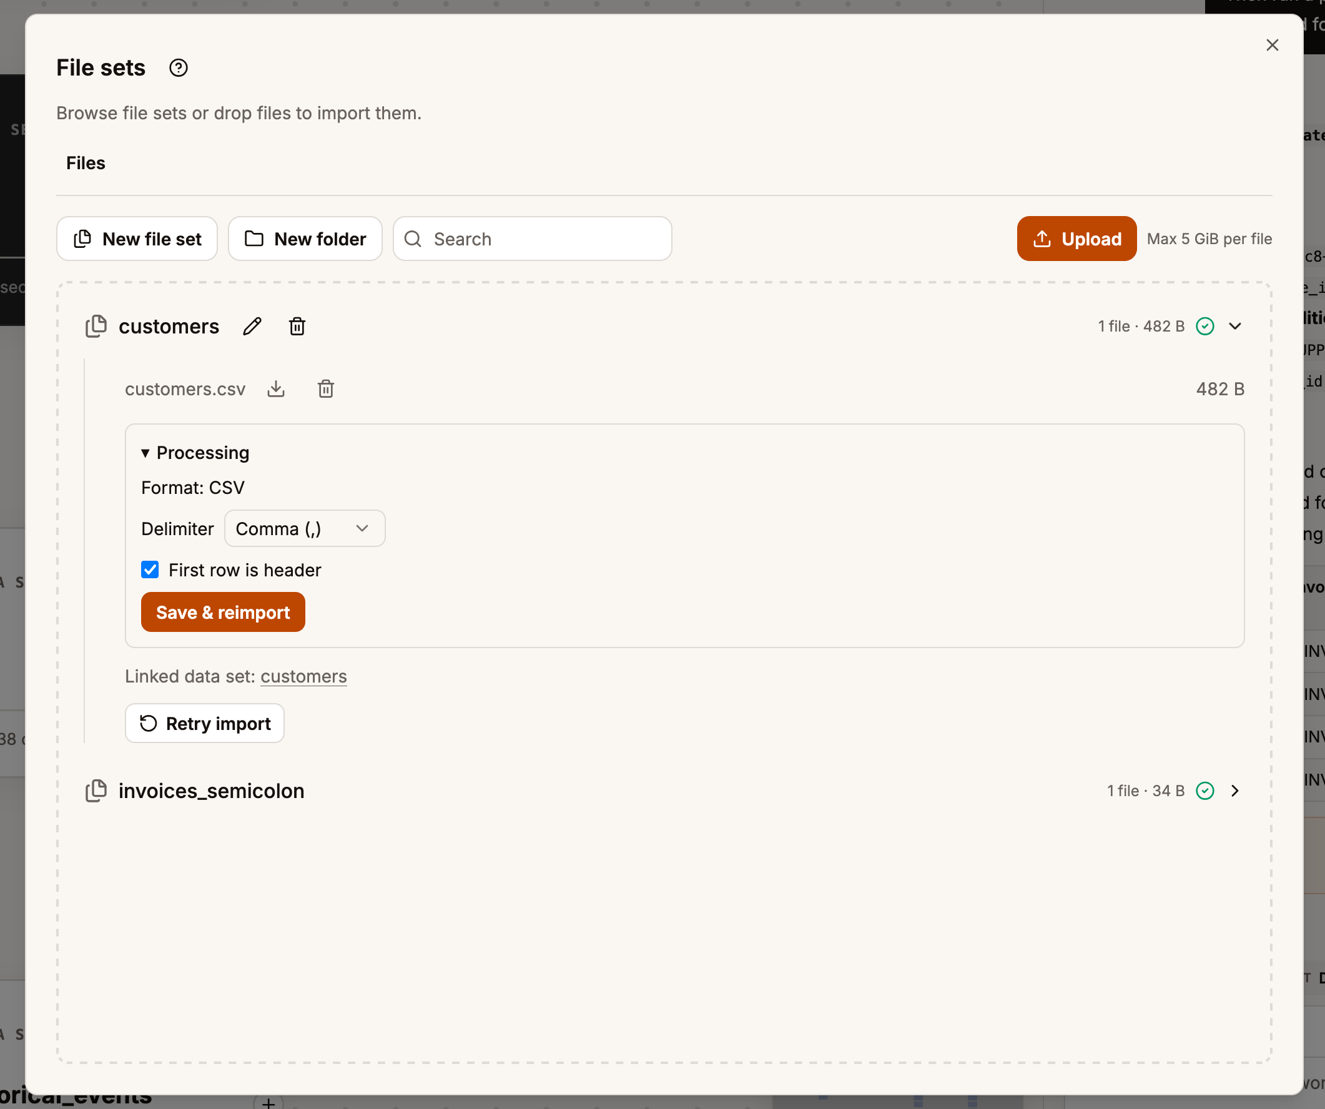
Task: Open the File sets help icon
Action: click(x=179, y=67)
